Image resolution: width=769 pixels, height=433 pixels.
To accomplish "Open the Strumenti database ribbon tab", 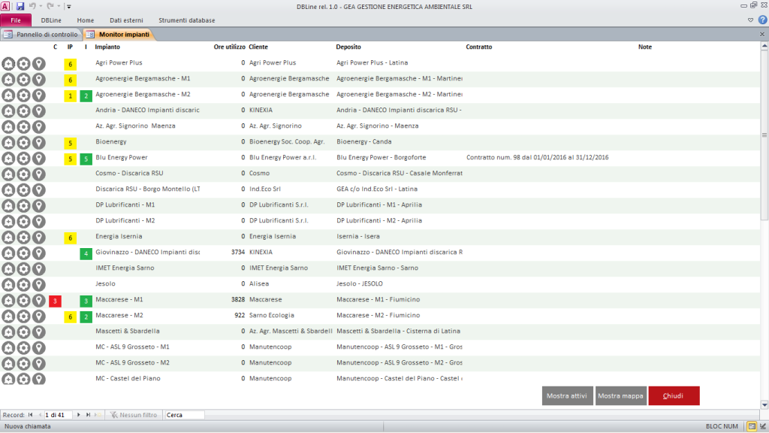I will 187,20.
